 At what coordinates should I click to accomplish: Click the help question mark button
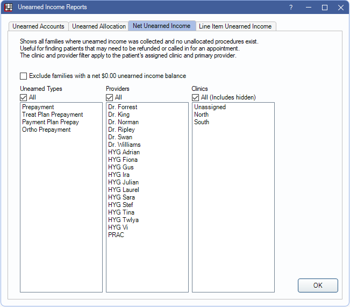(291, 8)
